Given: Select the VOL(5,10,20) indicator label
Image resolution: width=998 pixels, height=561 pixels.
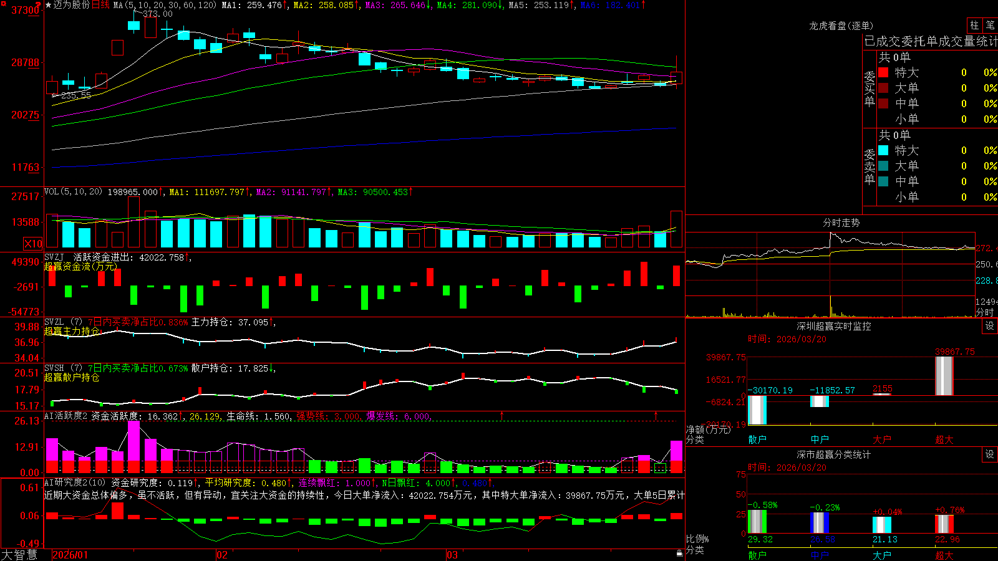Looking at the screenshot, I should (73, 192).
